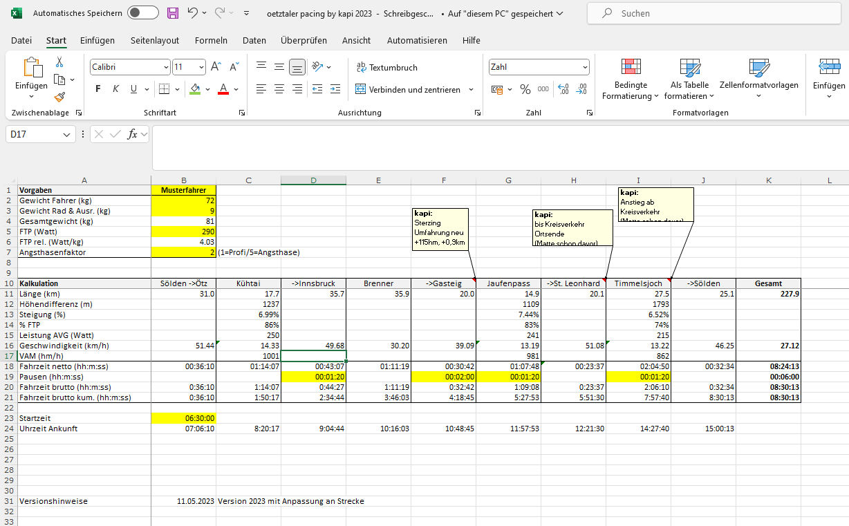Switch to the Einfügen ribbon tab
849x526 pixels.
tap(97, 41)
